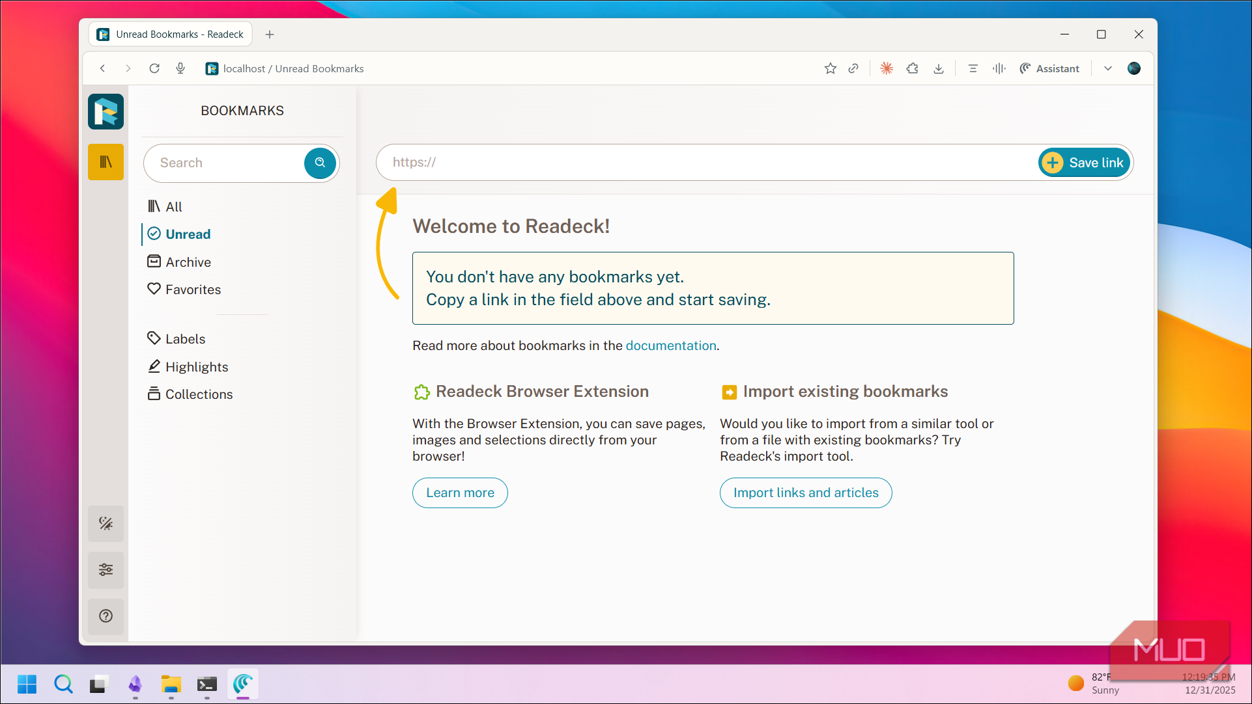The width and height of the screenshot is (1252, 704).
Task: Open a new browser tab
Action: click(x=270, y=34)
